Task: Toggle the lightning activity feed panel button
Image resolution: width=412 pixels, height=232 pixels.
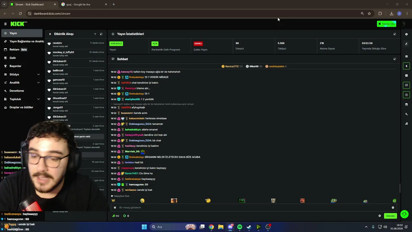Action: [x=406, y=66]
